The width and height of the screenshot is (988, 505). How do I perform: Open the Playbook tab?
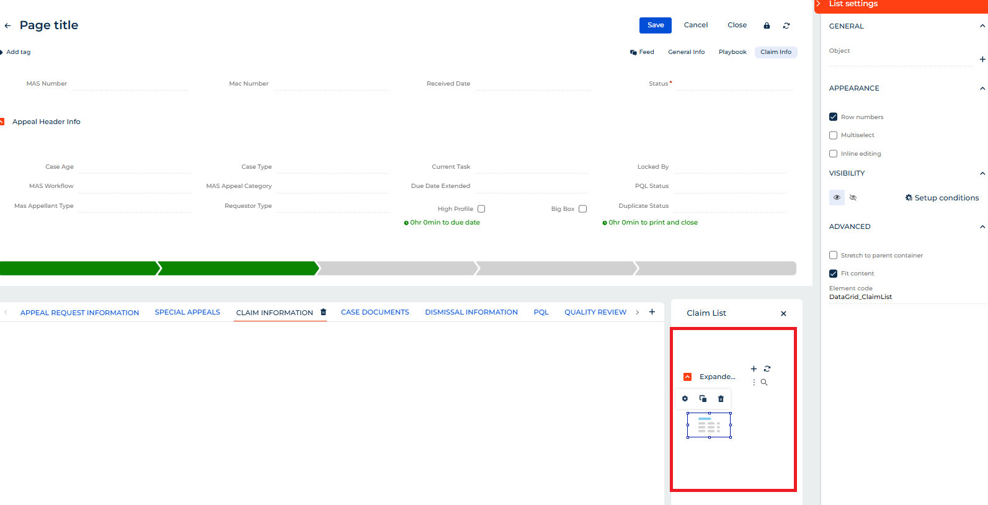click(732, 52)
